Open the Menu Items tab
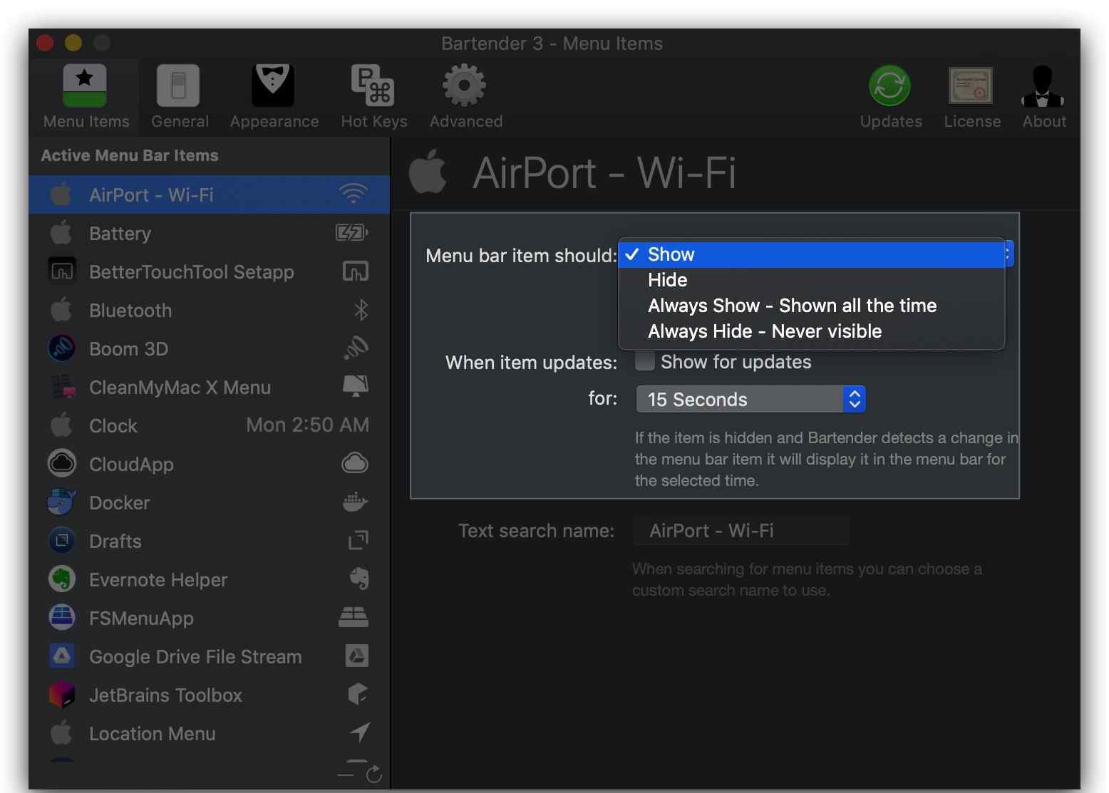The width and height of the screenshot is (1109, 793). click(x=86, y=97)
